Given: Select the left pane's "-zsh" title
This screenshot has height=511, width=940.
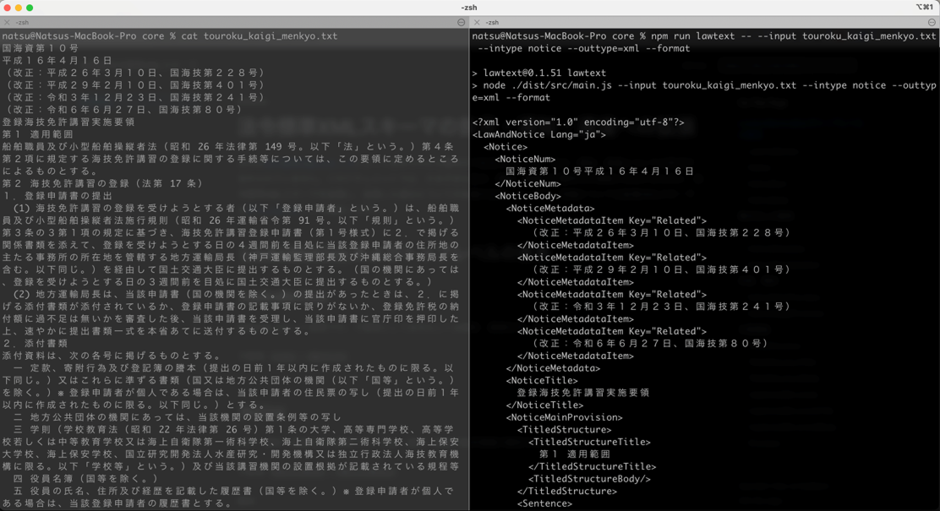Looking at the screenshot, I should coord(23,22).
